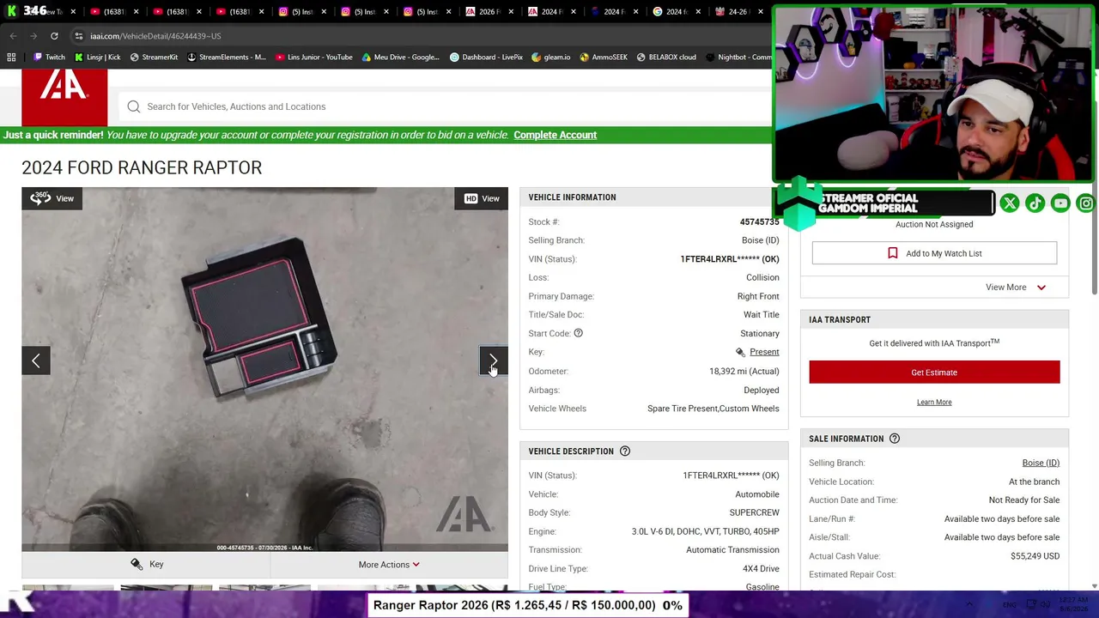
Task: Click the bookmark icon on Add to Watch List
Action: (x=893, y=253)
